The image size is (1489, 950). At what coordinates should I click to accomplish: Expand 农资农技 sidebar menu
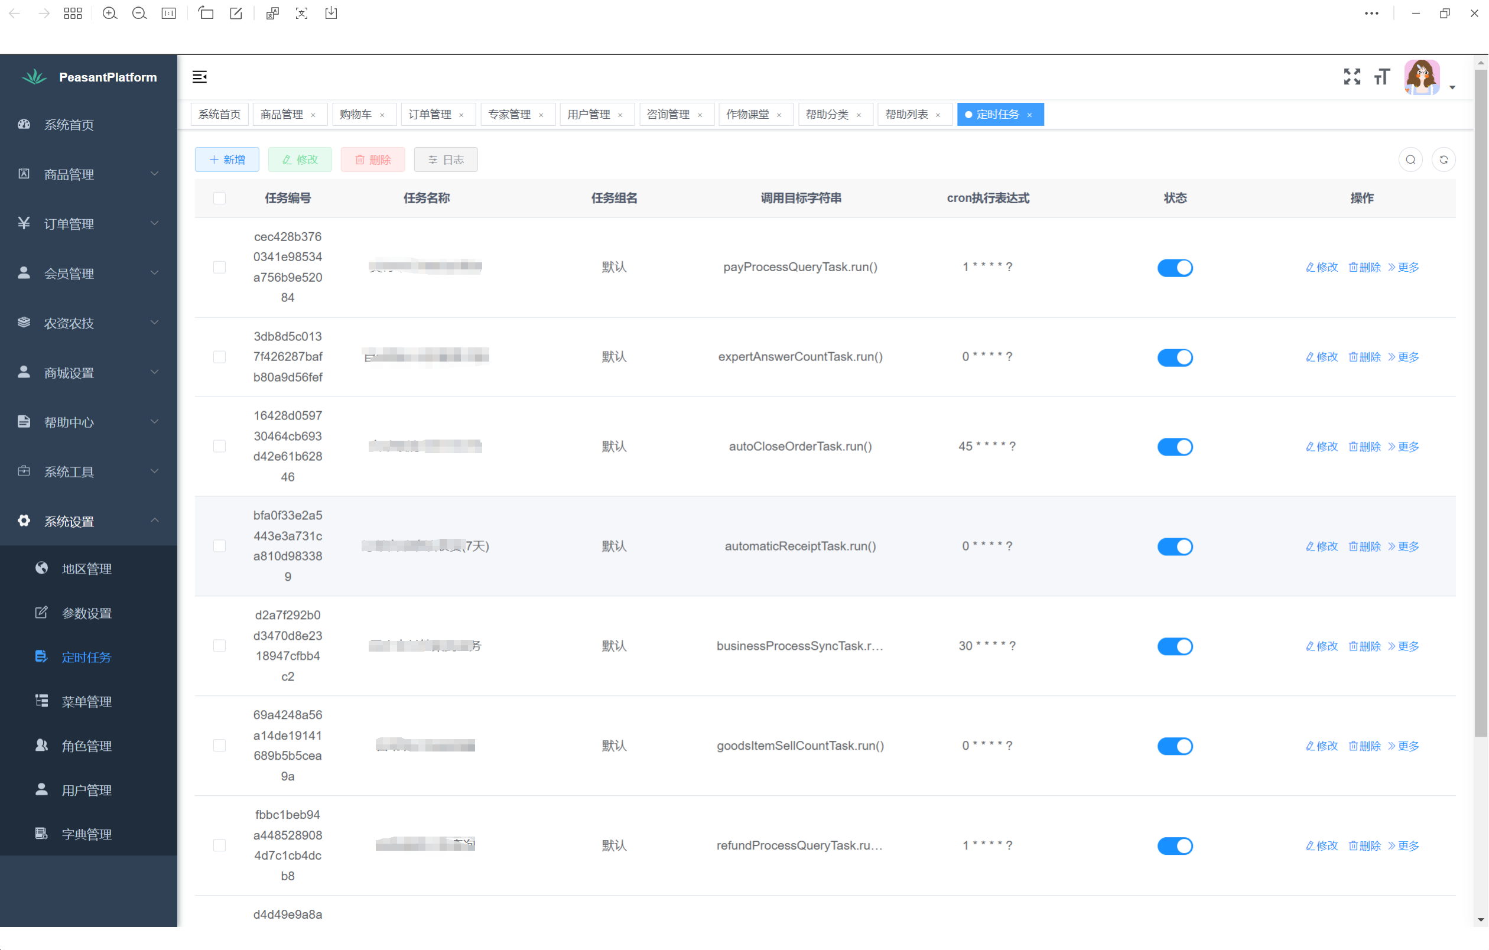click(89, 323)
